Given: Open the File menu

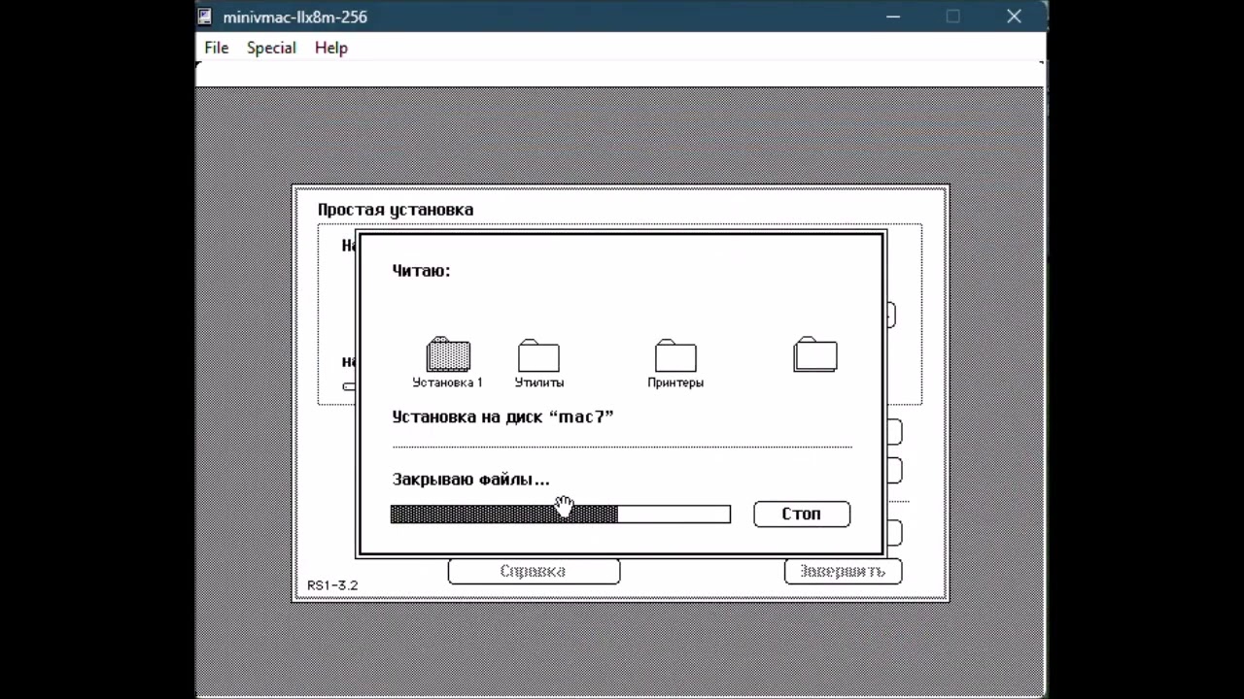Looking at the screenshot, I should click(217, 48).
